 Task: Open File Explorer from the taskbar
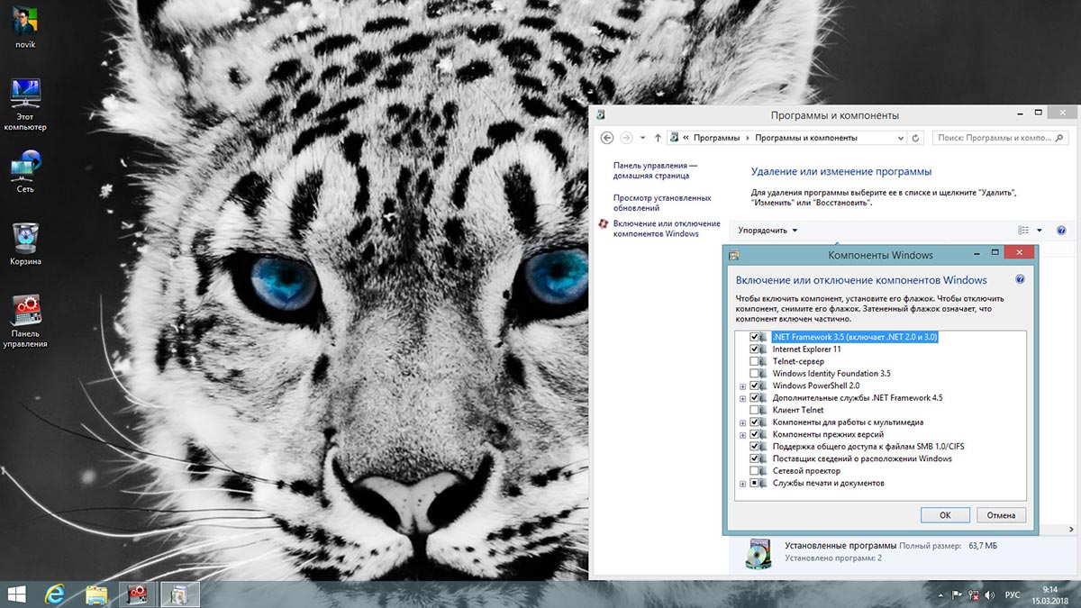(96, 594)
